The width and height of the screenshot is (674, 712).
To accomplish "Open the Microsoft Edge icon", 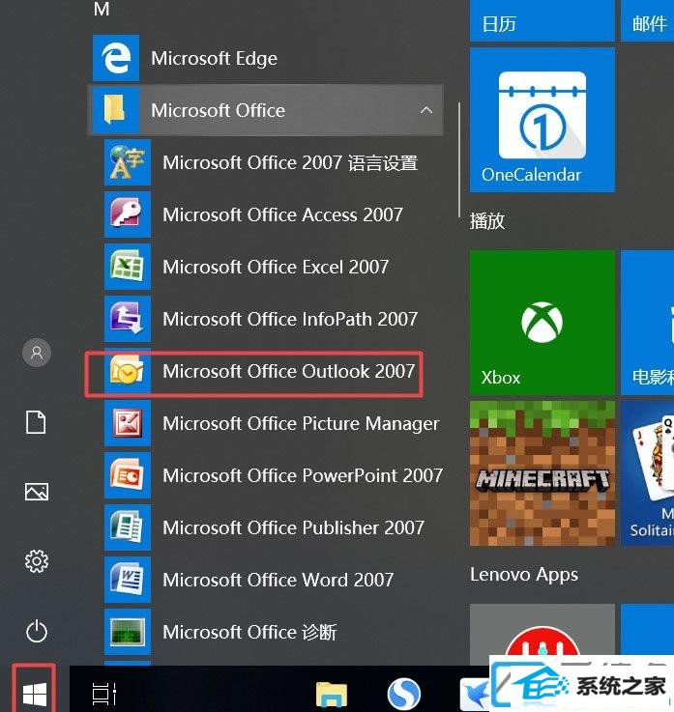I will [x=115, y=58].
